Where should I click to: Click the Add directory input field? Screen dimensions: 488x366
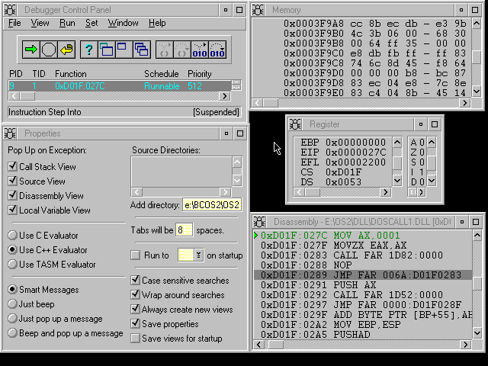pyautogui.click(x=211, y=205)
